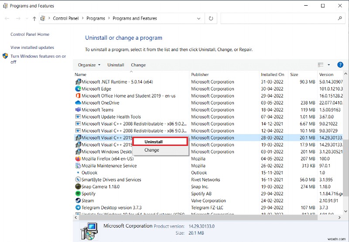
Task: Click the Microsoft Teams icon
Action: [x=78, y=110]
